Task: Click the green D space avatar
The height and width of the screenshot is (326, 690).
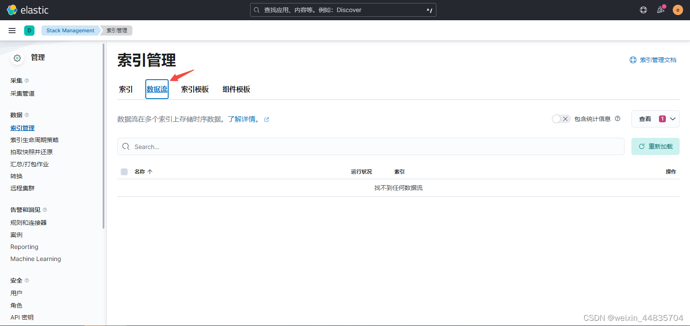Action: (29, 31)
